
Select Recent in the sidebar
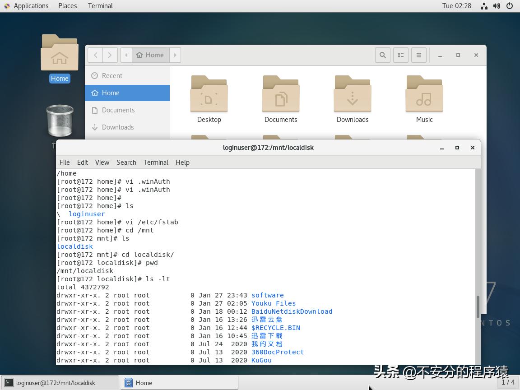(x=112, y=76)
